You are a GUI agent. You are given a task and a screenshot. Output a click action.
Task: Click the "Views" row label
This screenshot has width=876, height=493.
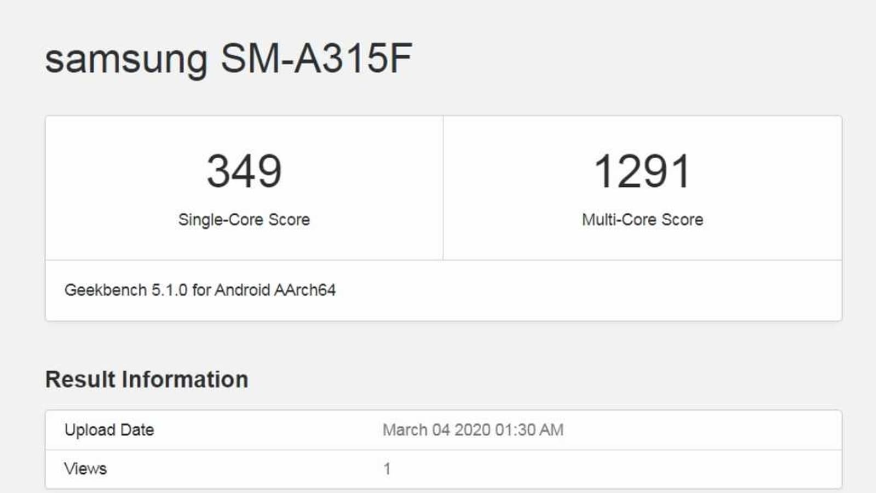click(85, 469)
